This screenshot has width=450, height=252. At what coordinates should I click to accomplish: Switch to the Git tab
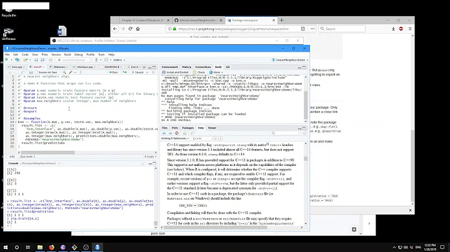click(227, 67)
